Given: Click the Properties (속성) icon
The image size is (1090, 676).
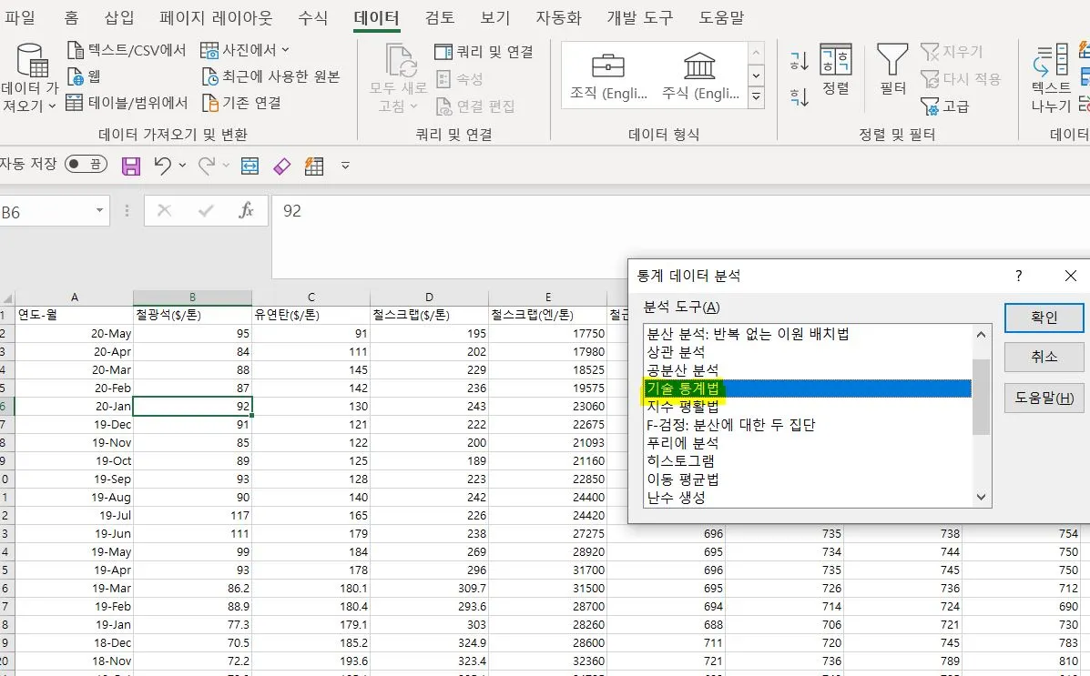Looking at the screenshot, I should tap(443, 79).
